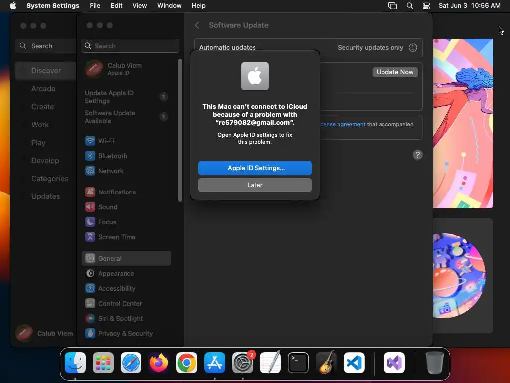510x383 pixels.
Task: Open Apple ID Settings from the dialog
Action: (x=255, y=168)
